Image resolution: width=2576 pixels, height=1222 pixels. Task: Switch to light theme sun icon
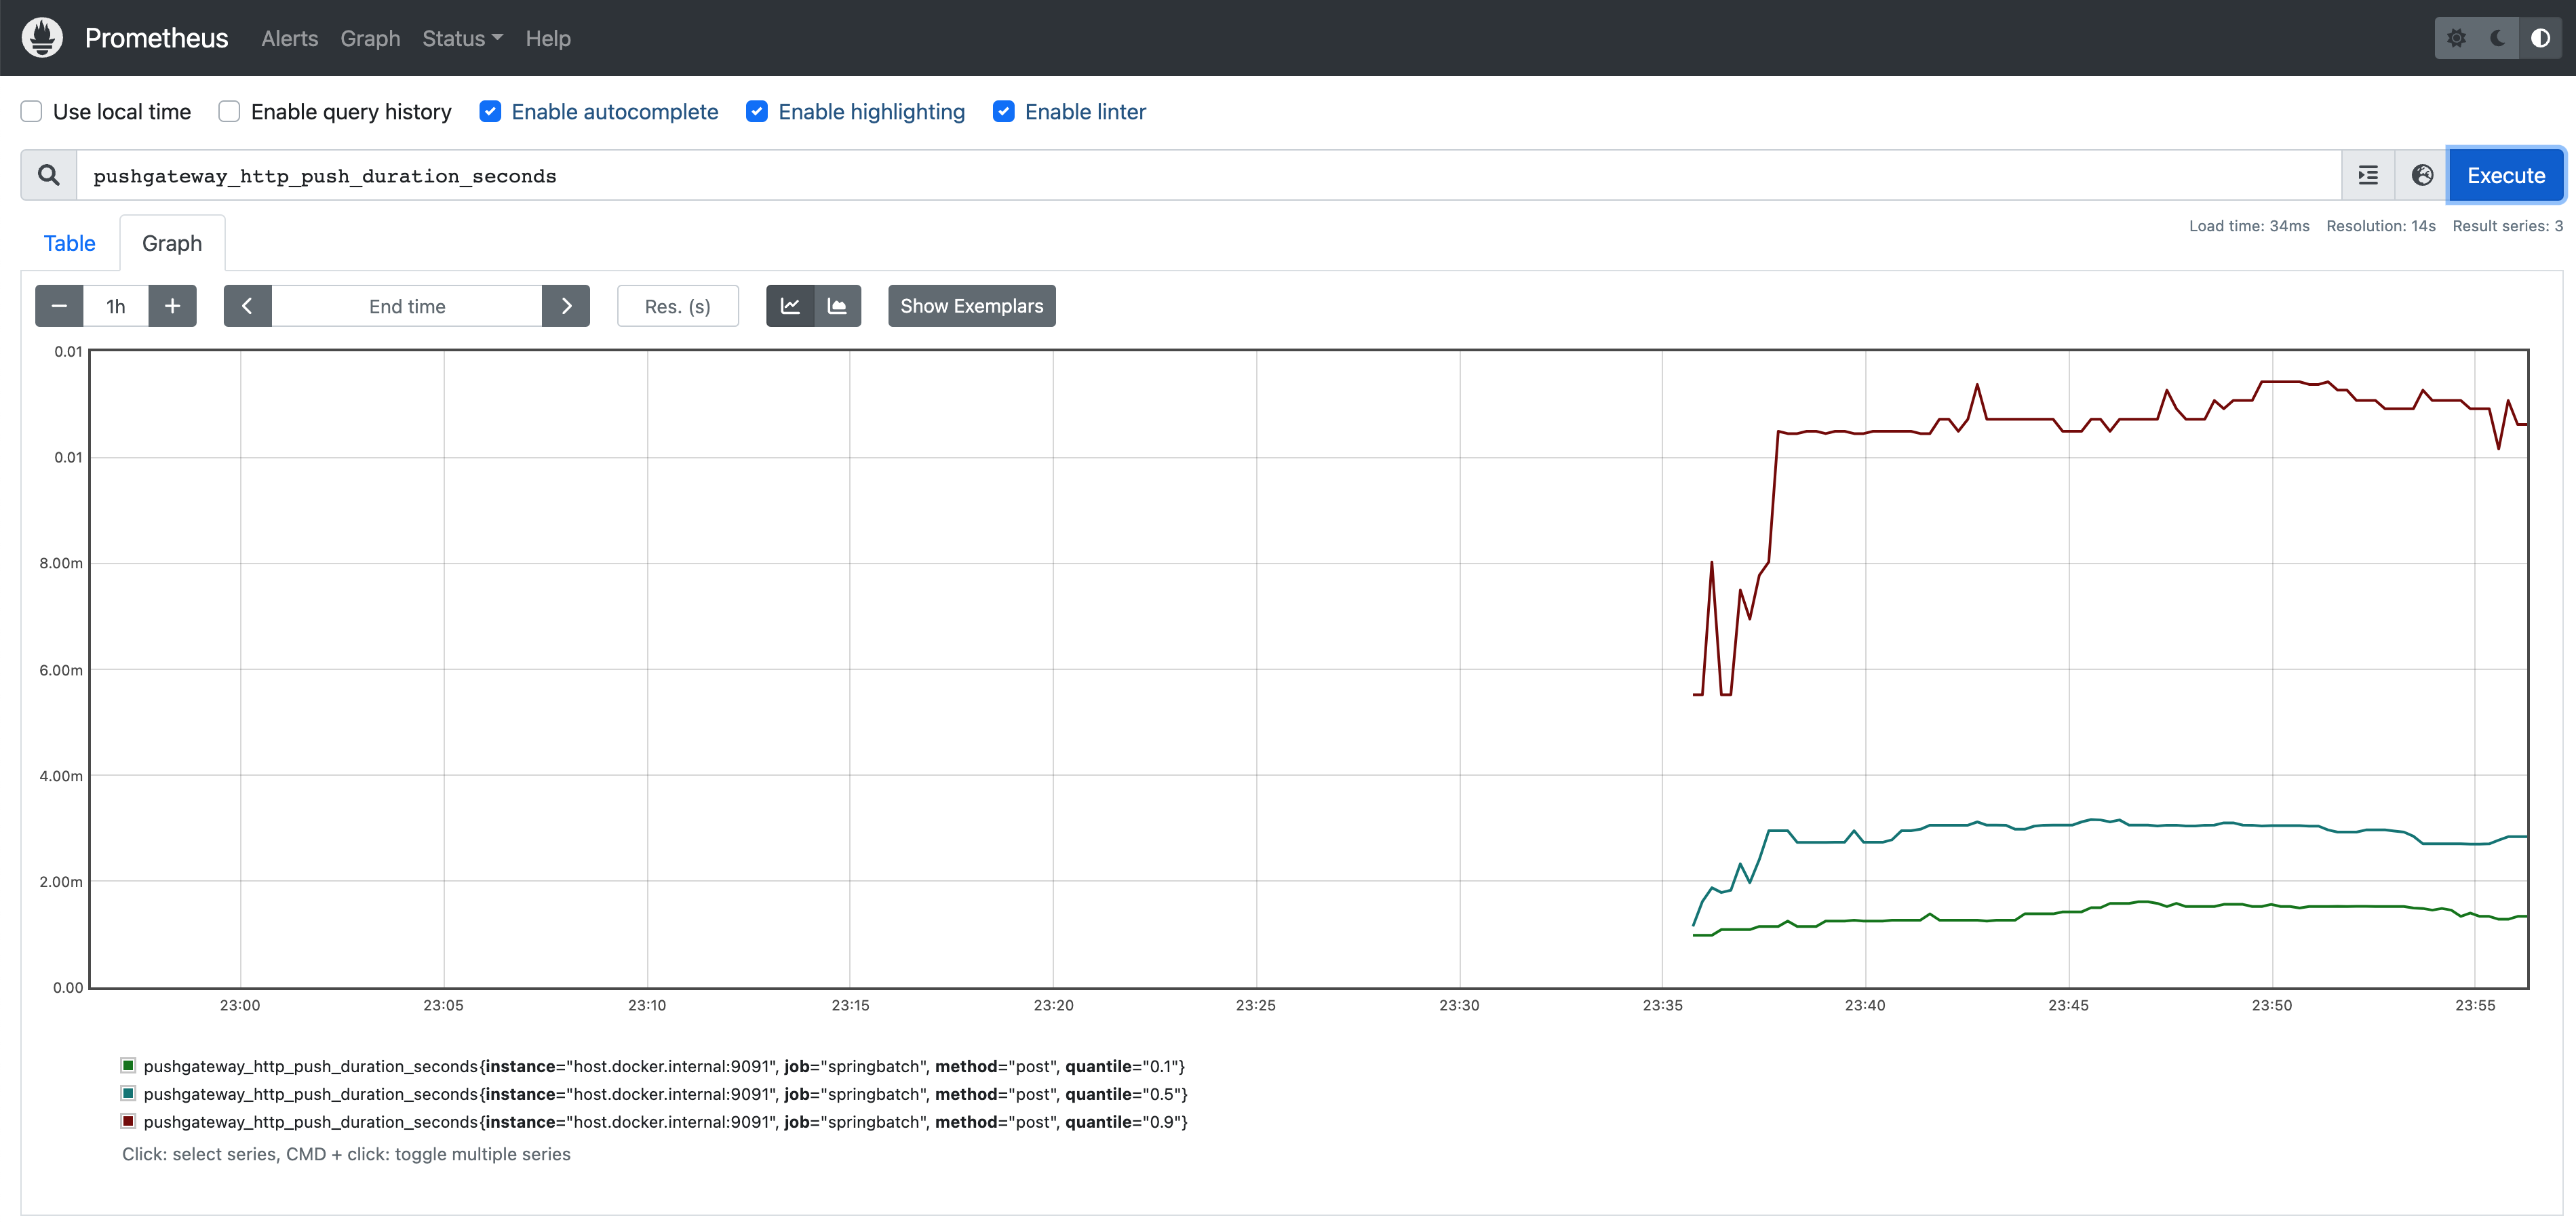tap(2456, 38)
